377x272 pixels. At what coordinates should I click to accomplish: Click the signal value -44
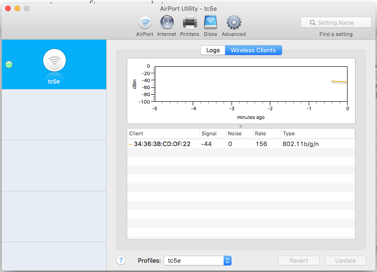pos(206,144)
